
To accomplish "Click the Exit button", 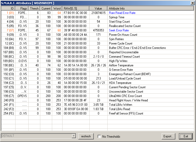I will 186,136.
